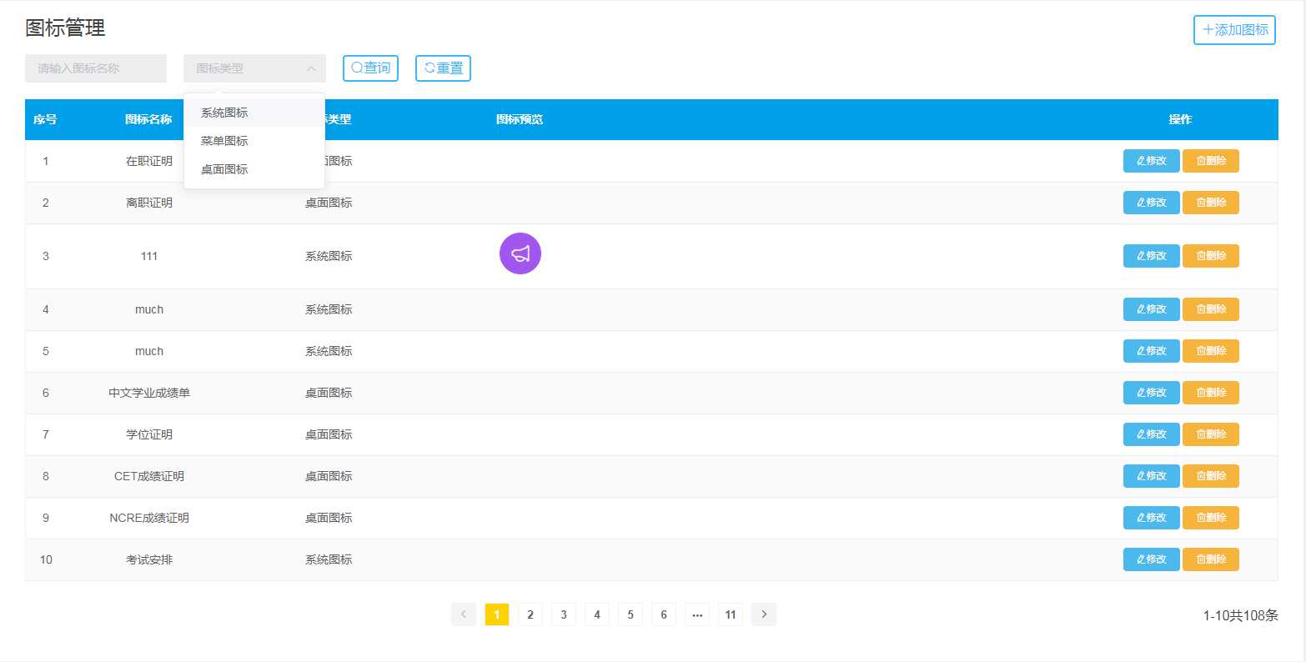Click the CET成绩证明 name cell

149,476
